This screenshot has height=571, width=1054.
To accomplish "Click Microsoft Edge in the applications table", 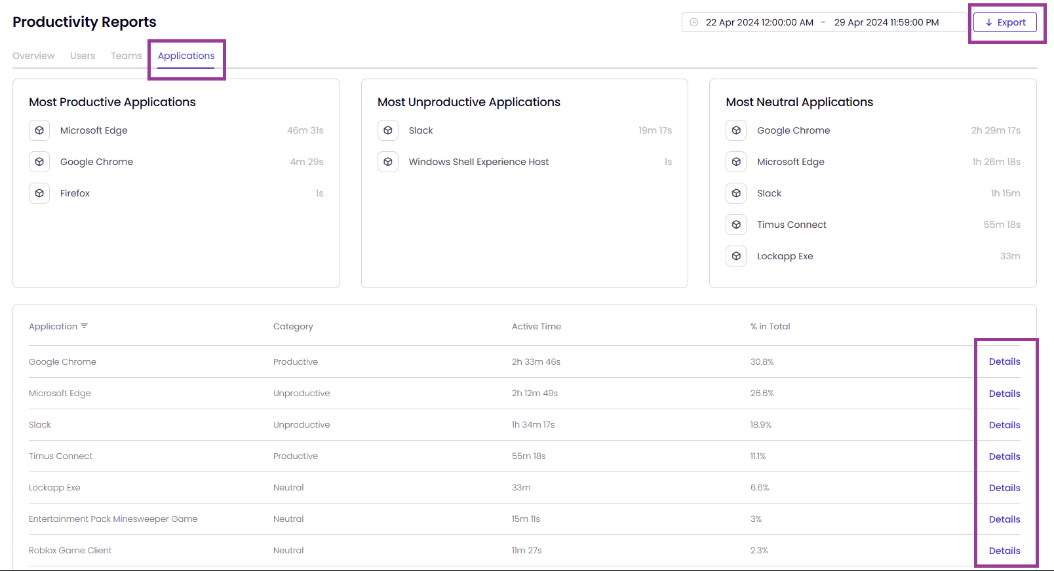I will click(60, 393).
